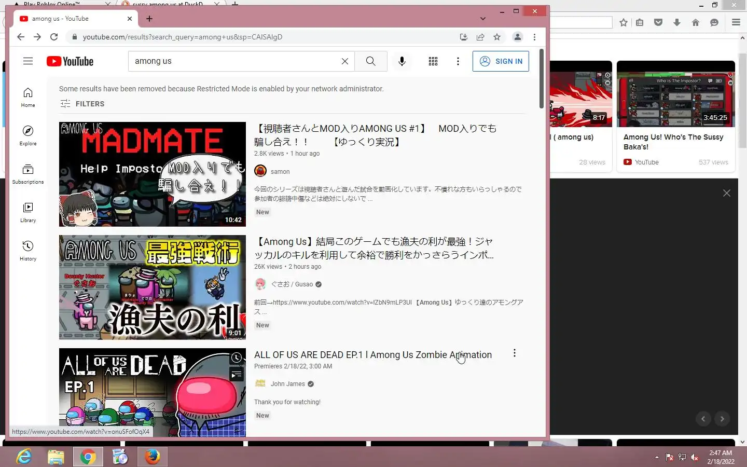Screen dimensions: 747x467
Task: Visit the samon channel
Action: pyautogui.click(x=280, y=172)
